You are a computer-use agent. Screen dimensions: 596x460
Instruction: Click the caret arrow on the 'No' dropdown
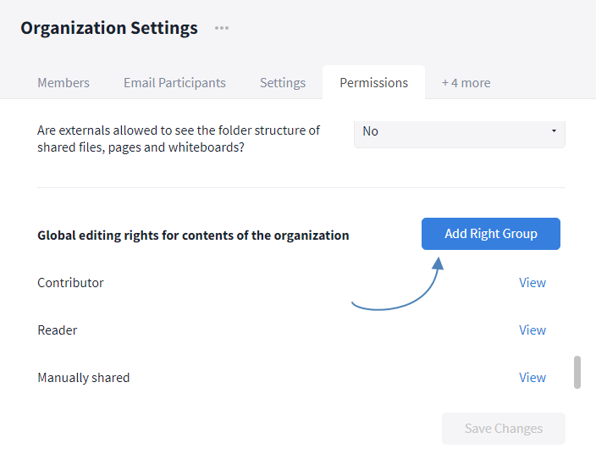pos(554,131)
